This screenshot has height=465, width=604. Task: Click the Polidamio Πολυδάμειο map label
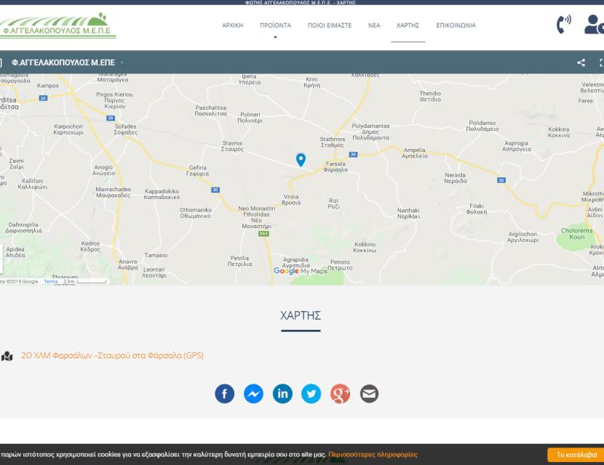pos(482,126)
